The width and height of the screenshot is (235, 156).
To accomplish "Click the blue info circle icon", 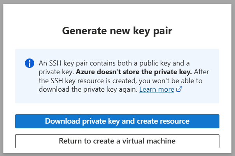I will click(x=29, y=63).
